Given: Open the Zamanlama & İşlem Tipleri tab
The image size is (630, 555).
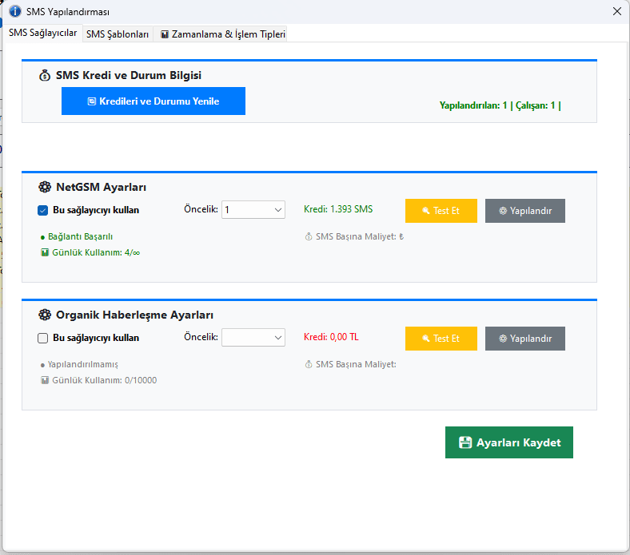Looking at the screenshot, I should 222,34.
